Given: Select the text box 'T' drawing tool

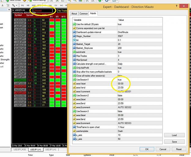Looking at the screenshot, I should point(8,5).
